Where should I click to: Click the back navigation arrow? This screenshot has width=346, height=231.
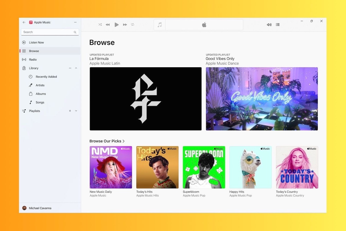(24, 22)
